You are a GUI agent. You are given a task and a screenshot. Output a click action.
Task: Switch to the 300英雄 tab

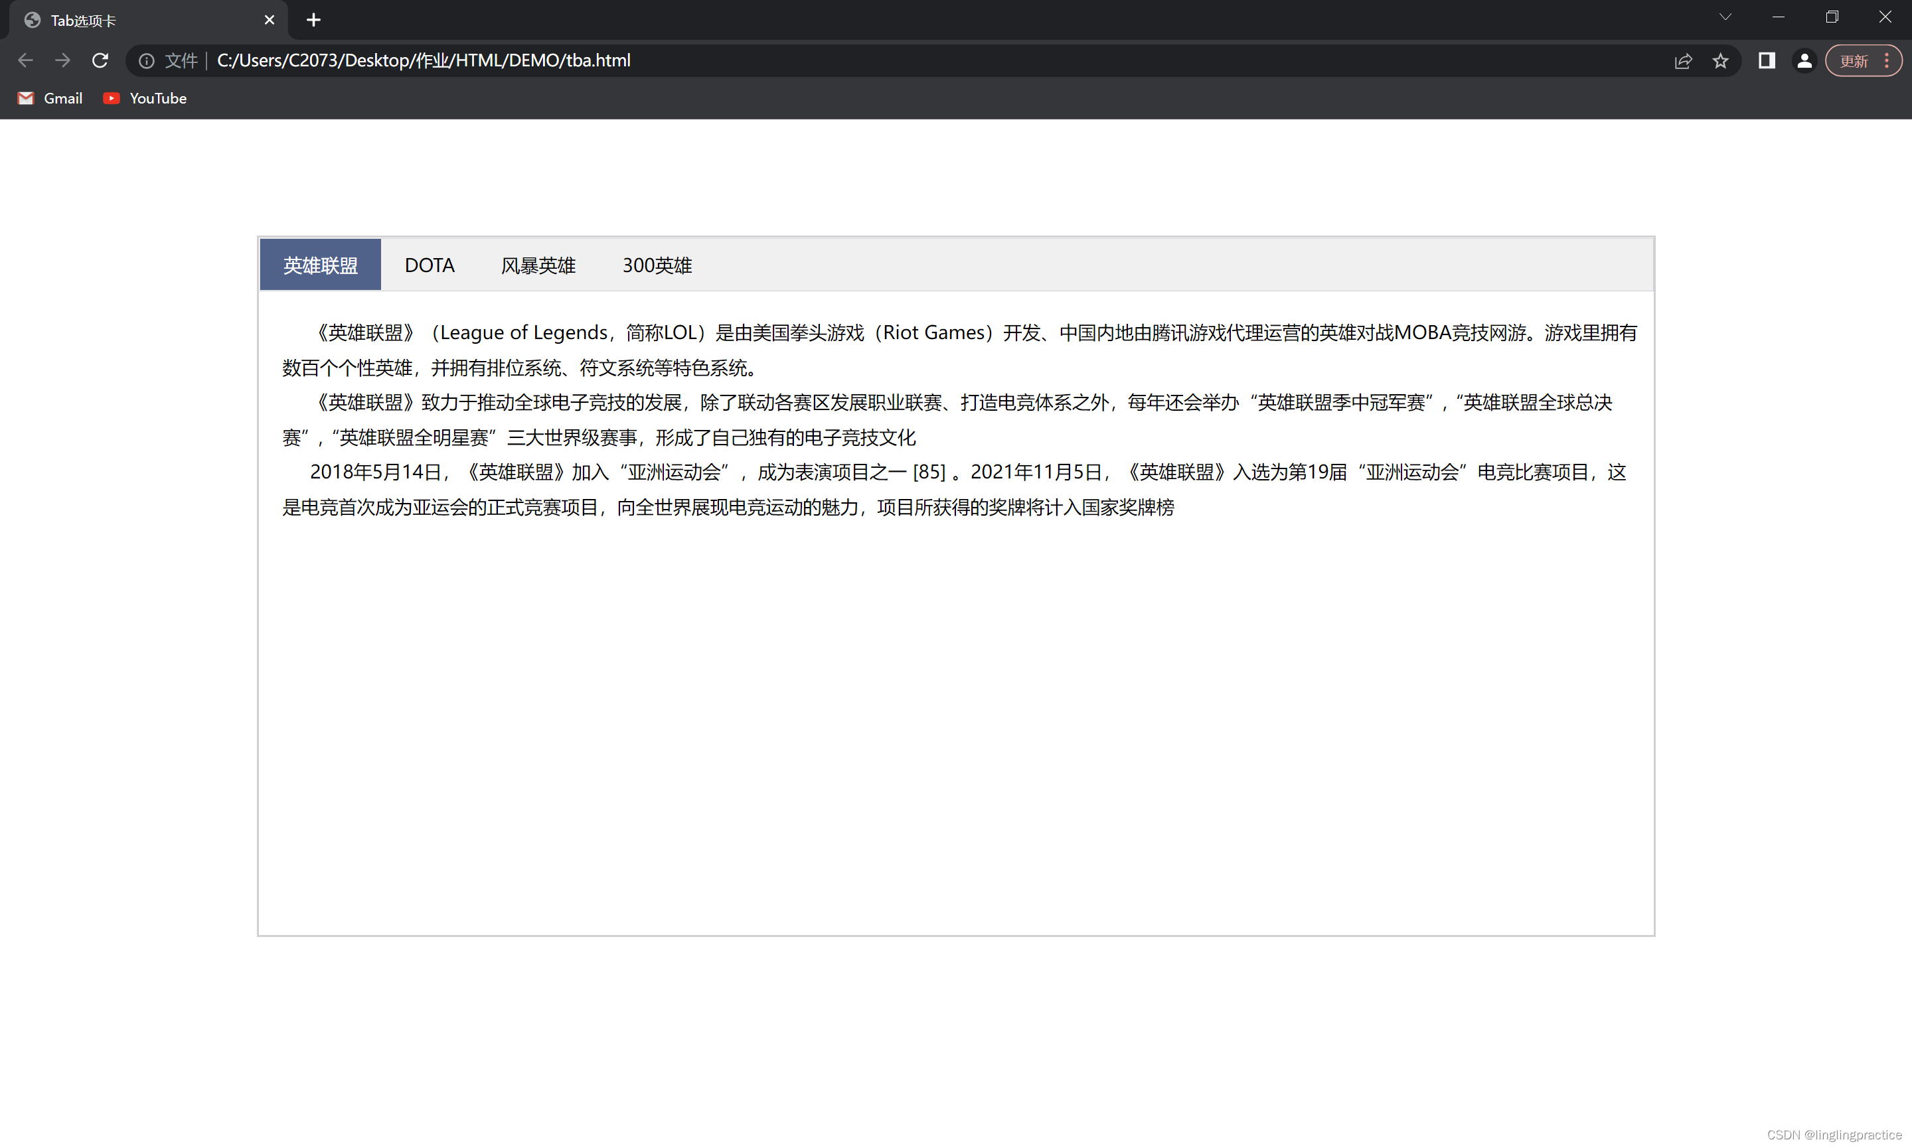click(x=657, y=265)
